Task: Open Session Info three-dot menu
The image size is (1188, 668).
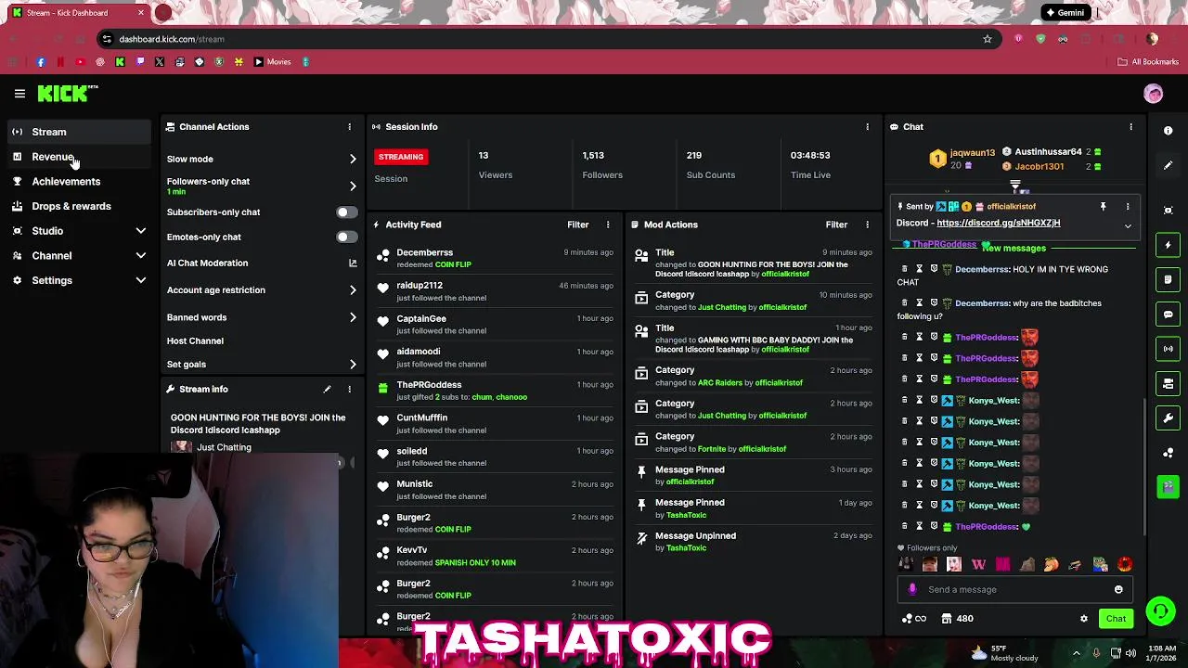Action: [x=867, y=127]
